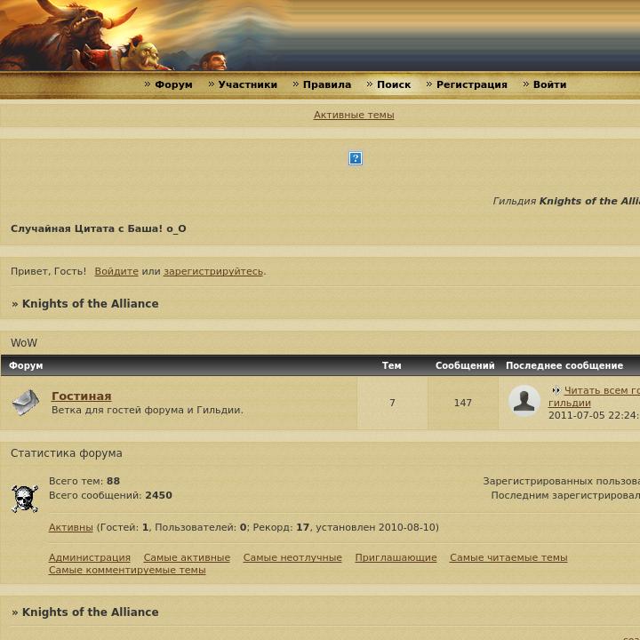Click the Войдите login link
Image resolution: width=640 pixels, height=640 pixels.
click(x=116, y=271)
